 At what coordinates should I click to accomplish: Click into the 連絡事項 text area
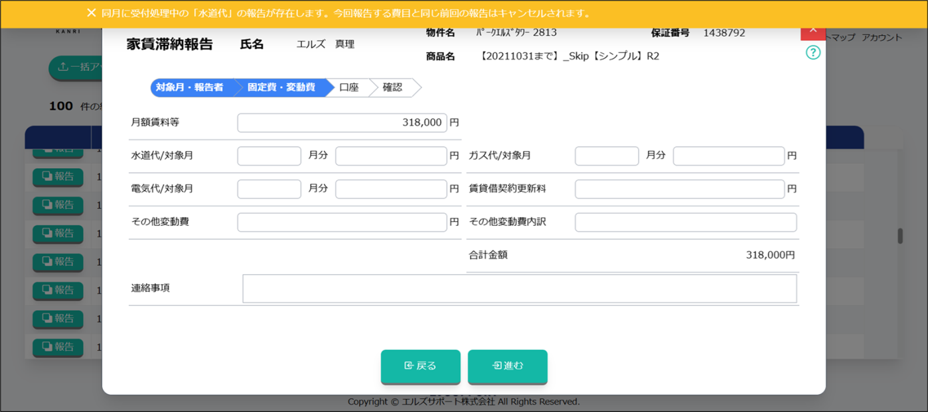pos(519,289)
